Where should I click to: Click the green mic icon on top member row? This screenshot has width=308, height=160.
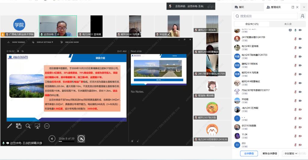pyautogui.click(x=295, y=30)
